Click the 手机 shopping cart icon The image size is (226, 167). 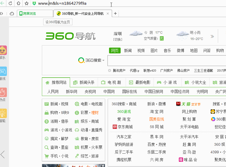click(47, 156)
